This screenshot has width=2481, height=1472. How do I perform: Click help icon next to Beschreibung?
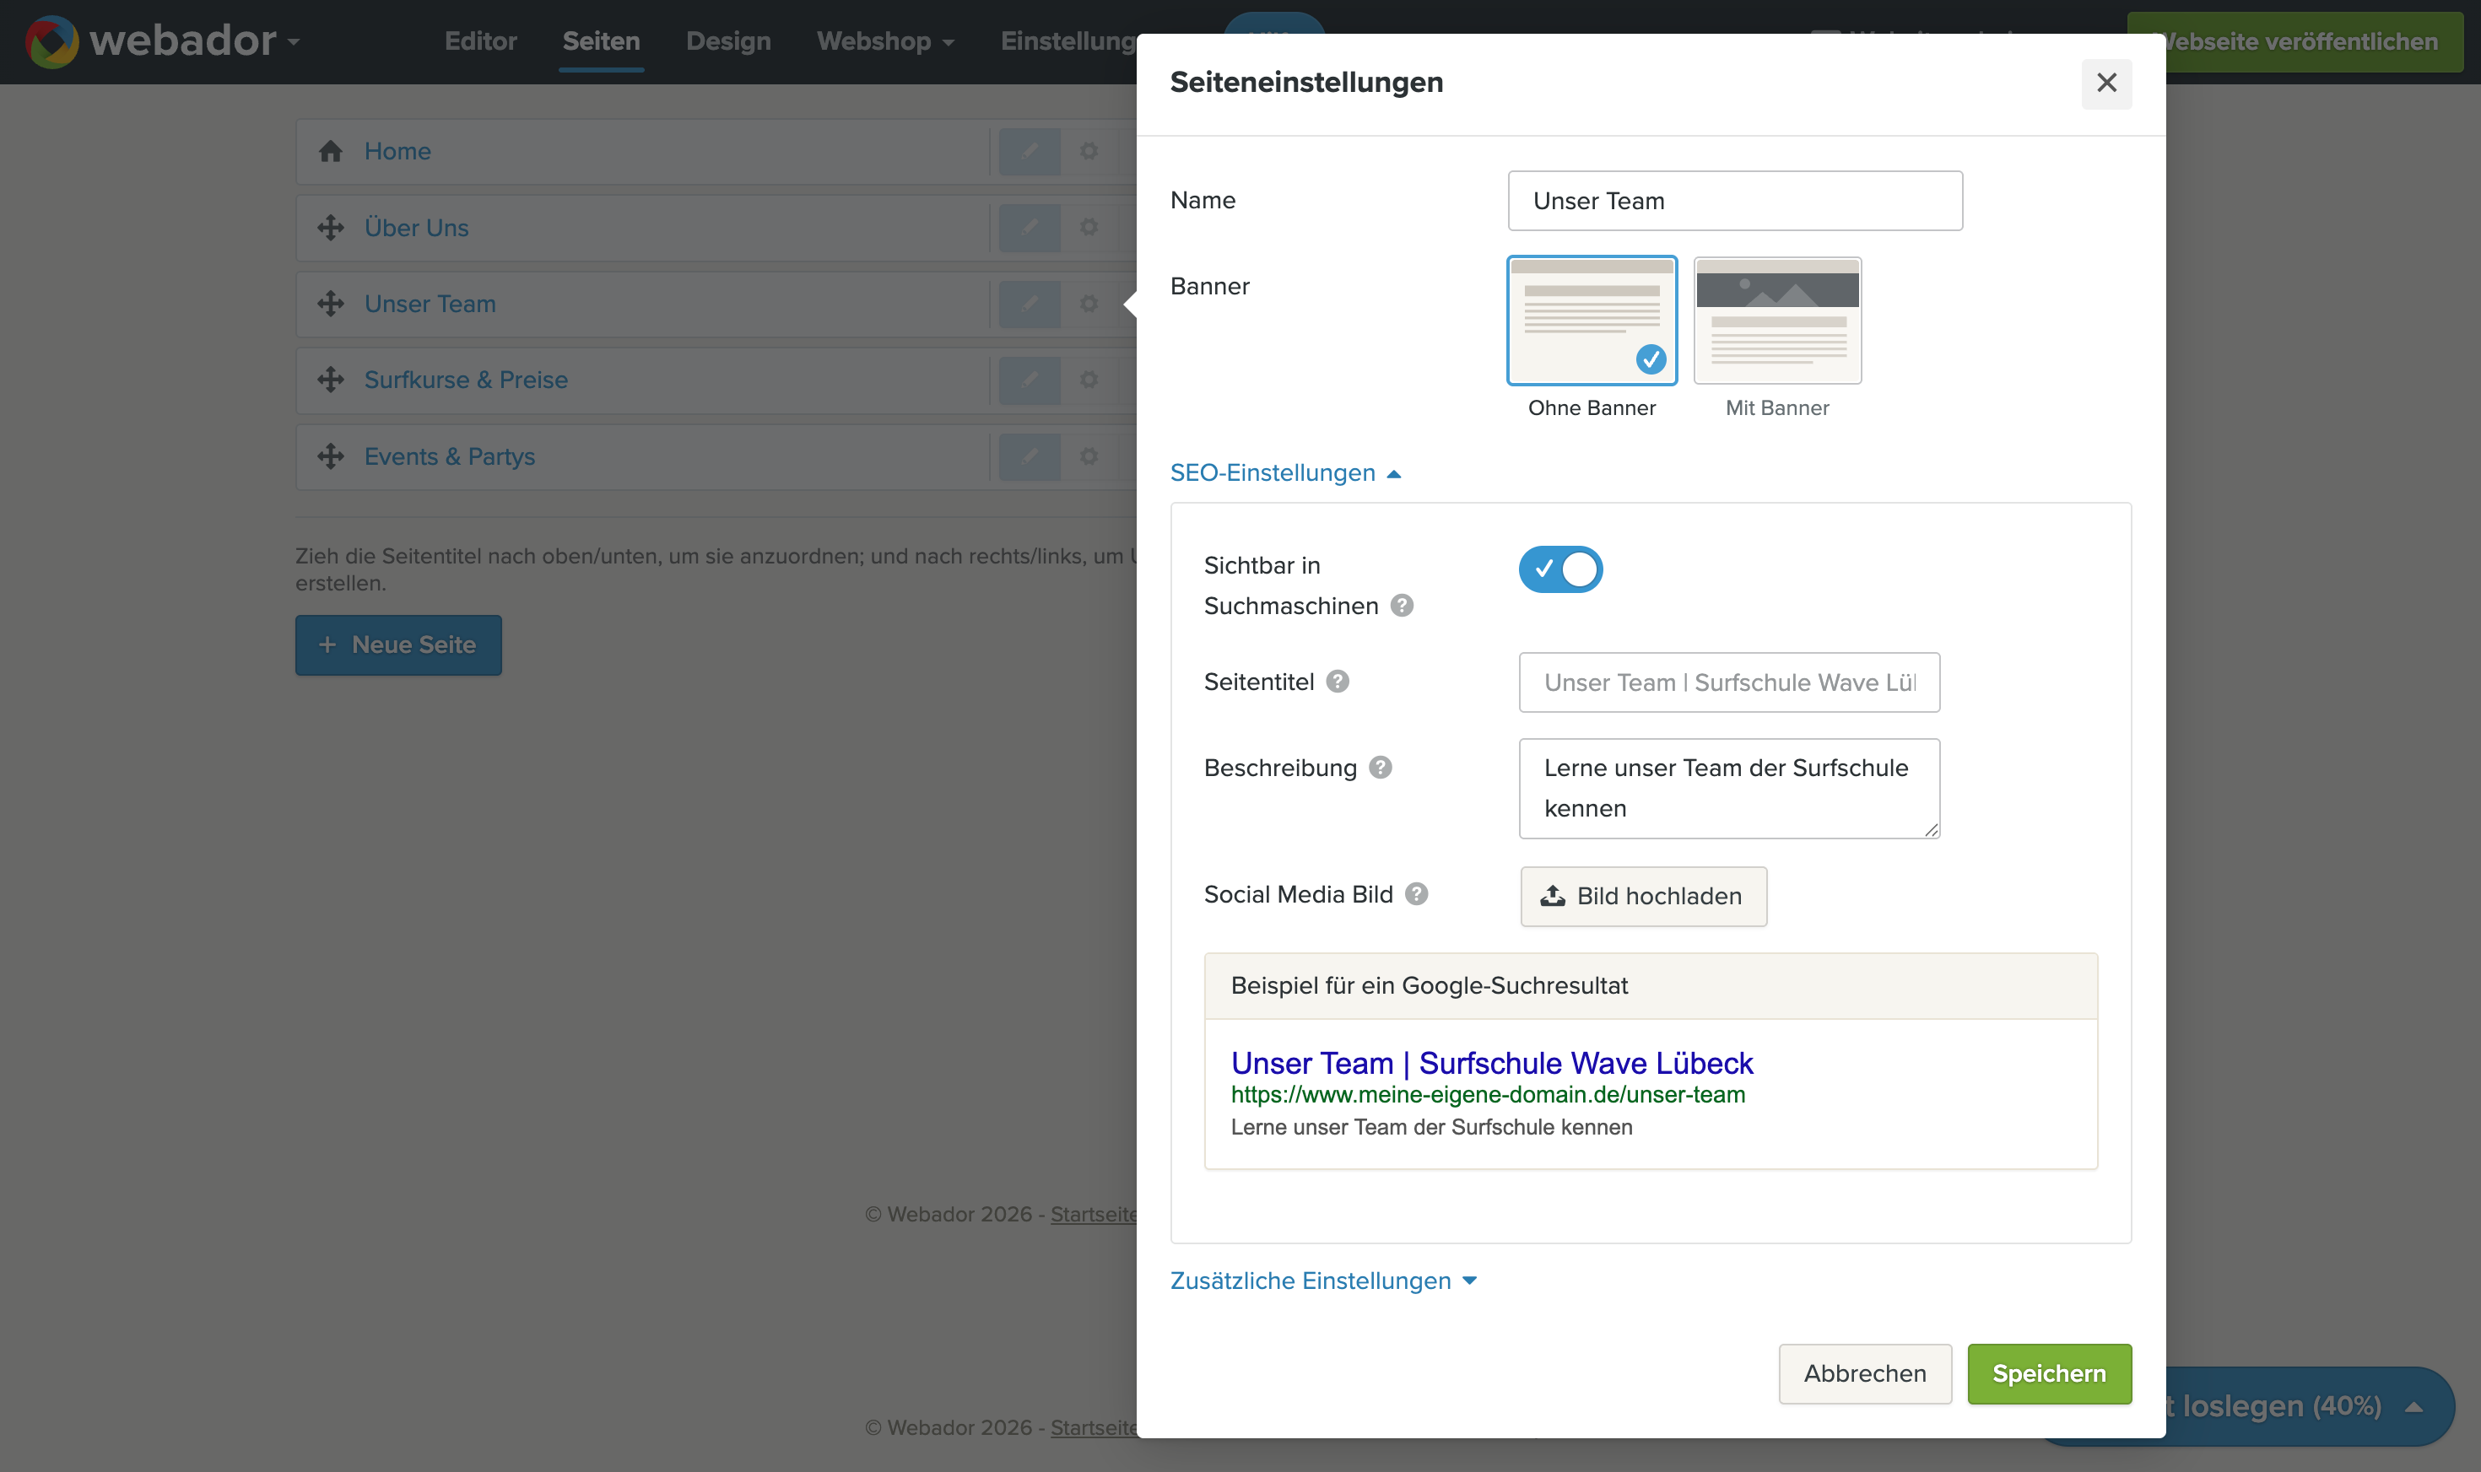[1380, 767]
